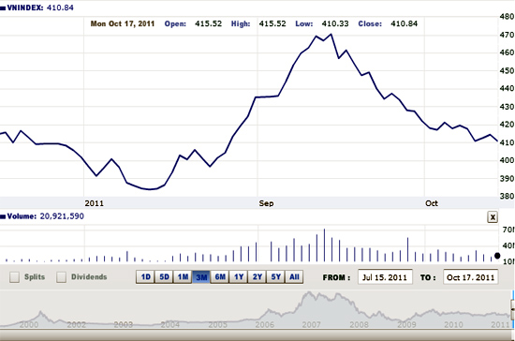The height and width of the screenshot is (341, 515).
Task: Enable the Splits checkbox
Action: (14, 277)
